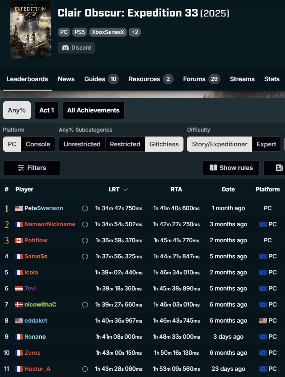Click the EU region flag in Ronano's row
This screenshot has width=285, height=377.
point(263,337)
